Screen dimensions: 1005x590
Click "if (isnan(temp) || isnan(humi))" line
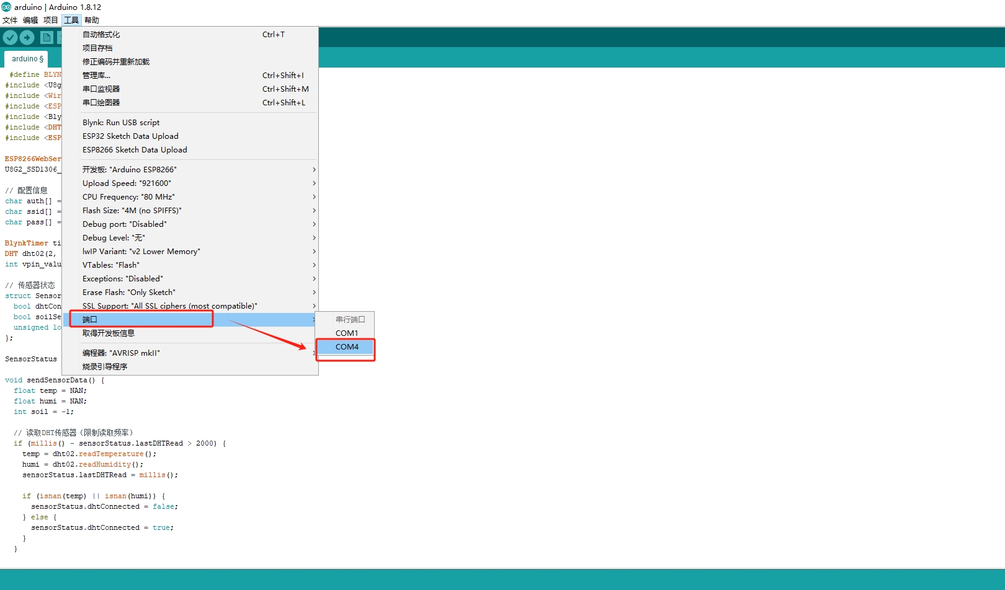point(94,496)
